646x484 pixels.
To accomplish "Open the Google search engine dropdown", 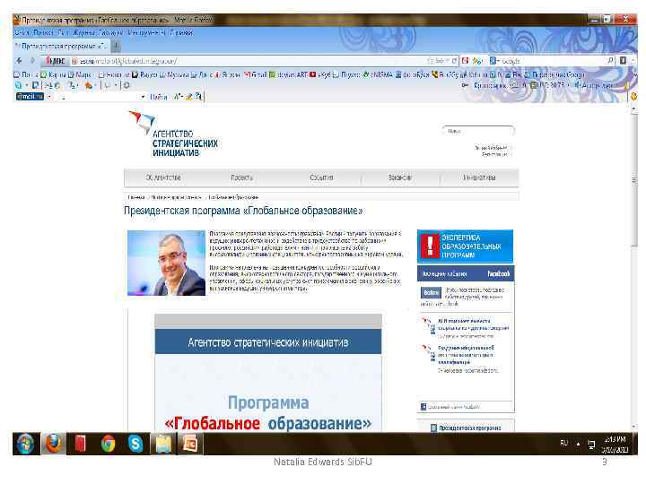I will coord(494,61).
